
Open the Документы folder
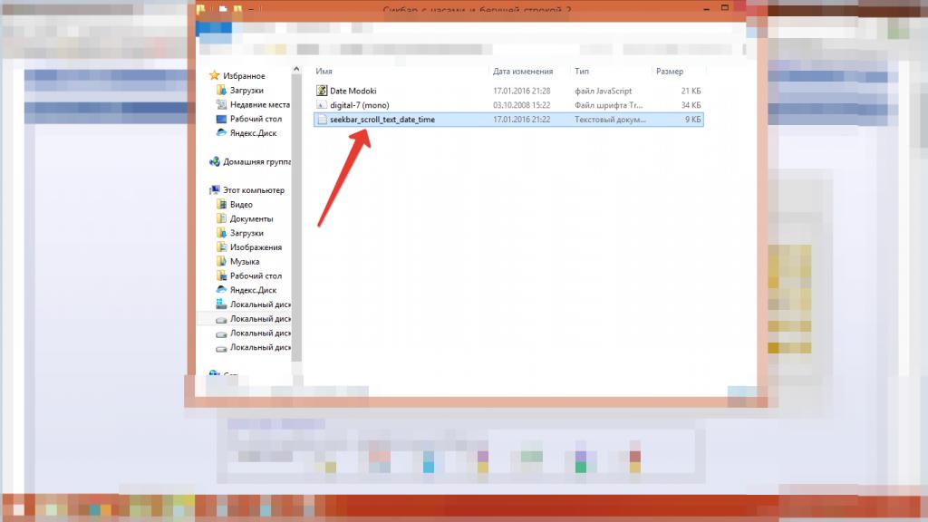click(x=250, y=219)
